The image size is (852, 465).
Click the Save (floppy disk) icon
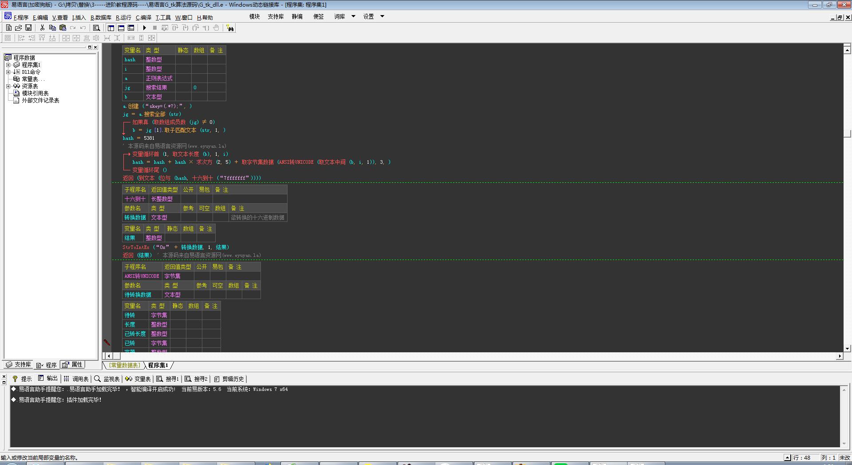click(28, 28)
